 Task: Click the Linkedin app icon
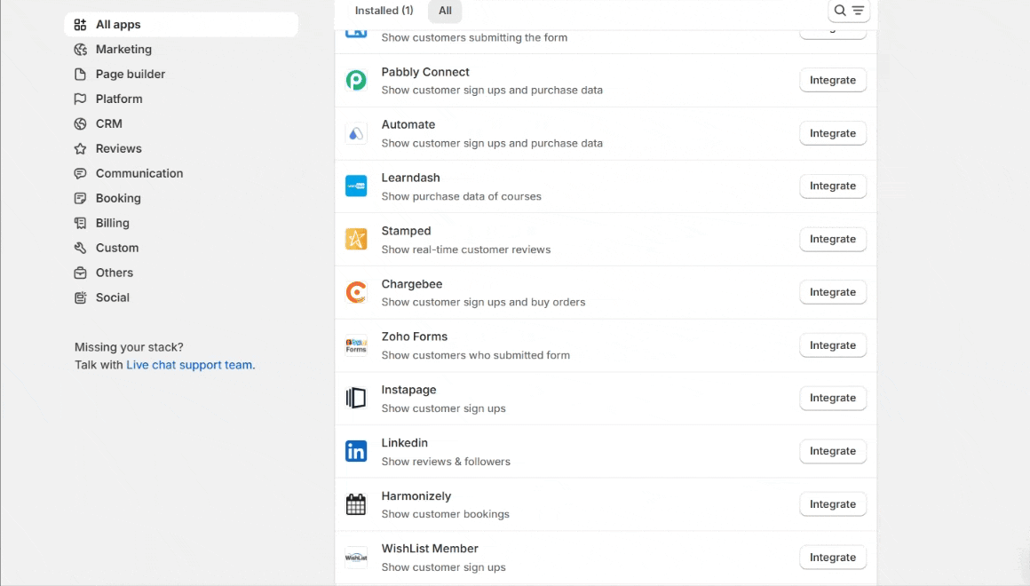coord(356,451)
